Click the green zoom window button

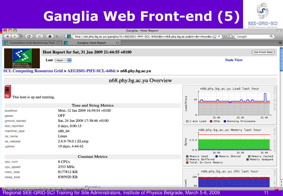click(15, 30)
